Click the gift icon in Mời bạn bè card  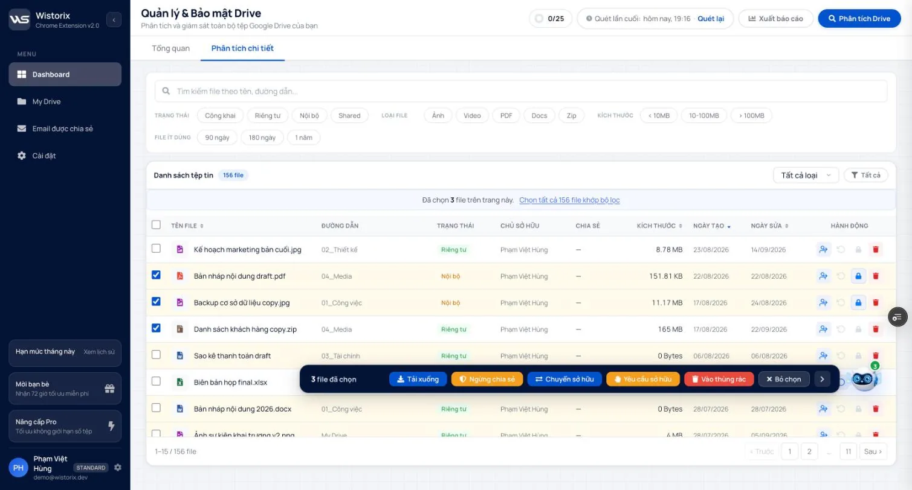click(x=109, y=388)
